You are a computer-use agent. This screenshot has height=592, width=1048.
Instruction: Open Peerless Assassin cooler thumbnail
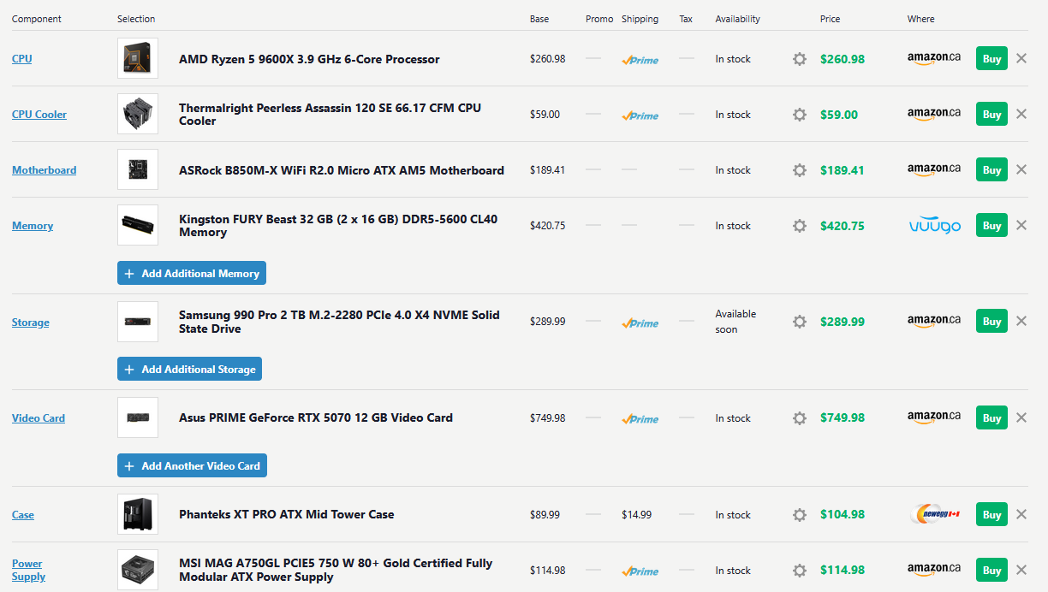(138, 114)
